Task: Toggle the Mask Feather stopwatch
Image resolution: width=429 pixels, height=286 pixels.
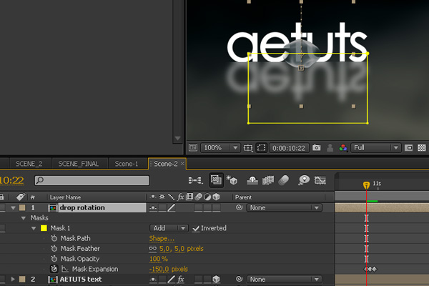Action: tap(54, 248)
